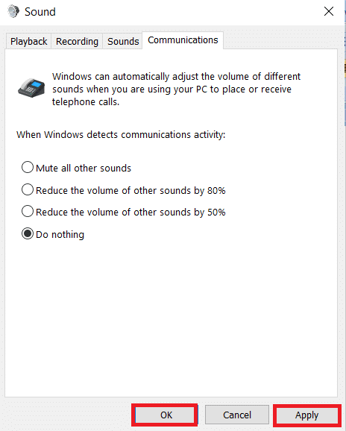346x431 pixels.
Task: Close the Sound dialog with the X
Action: pos(329,11)
